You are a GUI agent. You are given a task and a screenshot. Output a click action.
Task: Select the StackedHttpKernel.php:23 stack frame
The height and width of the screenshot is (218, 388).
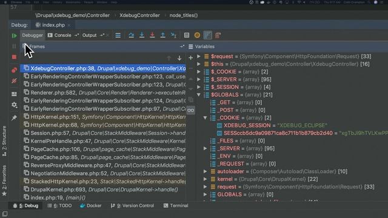coord(103,182)
